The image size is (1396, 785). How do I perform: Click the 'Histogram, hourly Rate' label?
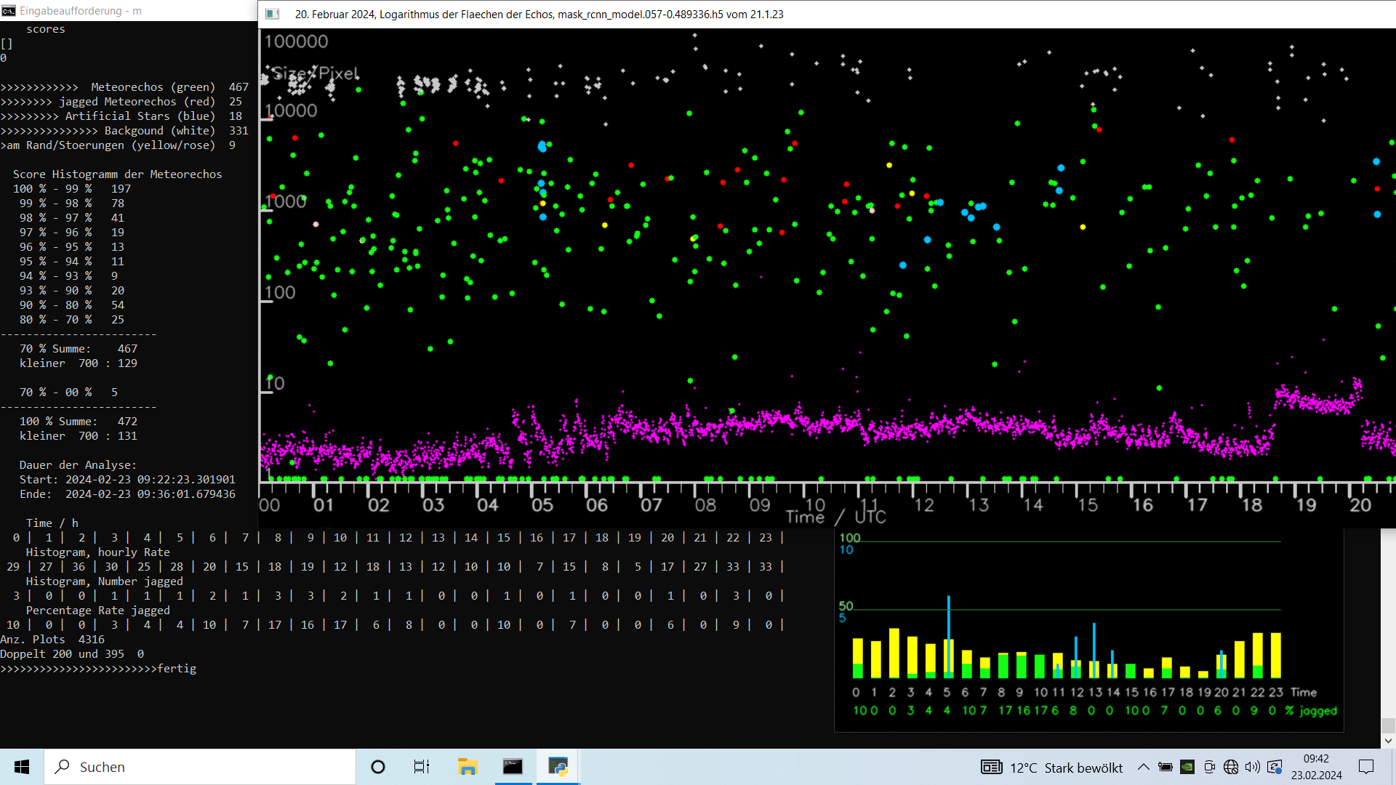(x=98, y=552)
